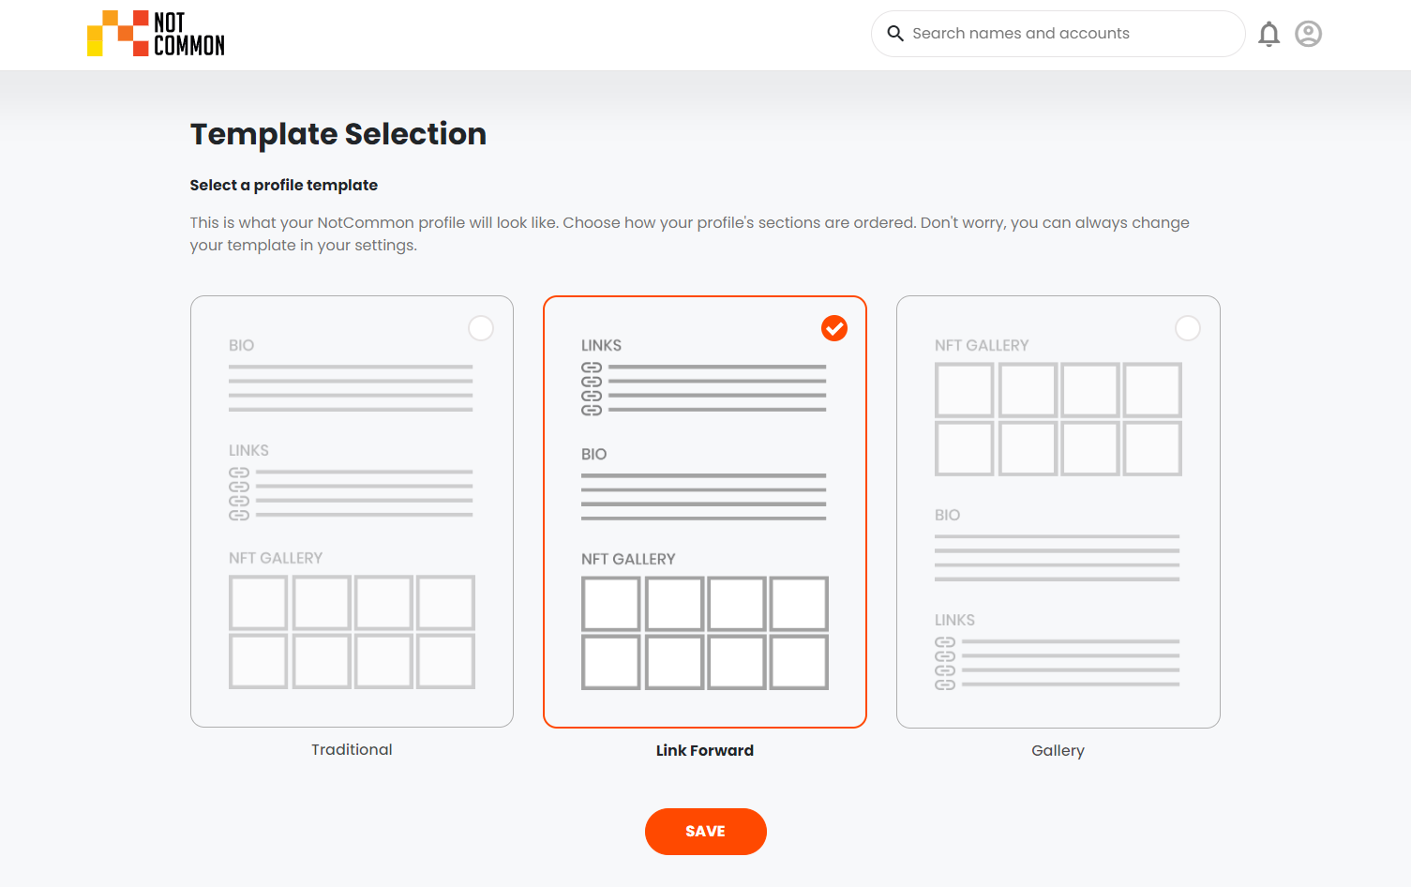This screenshot has width=1411, height=887.
Task: Click NFT GALLERY label in Gallery card
Action: click(x=982, y=345)
